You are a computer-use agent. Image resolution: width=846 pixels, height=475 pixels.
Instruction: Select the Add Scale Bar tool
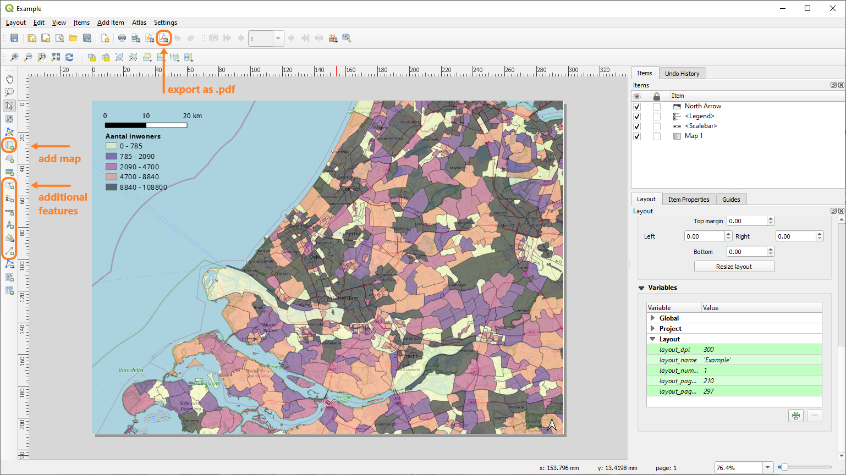(9, 212)
